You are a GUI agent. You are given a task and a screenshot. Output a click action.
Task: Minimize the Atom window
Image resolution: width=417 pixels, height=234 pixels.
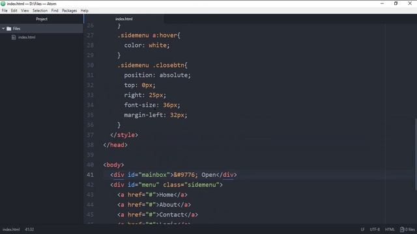click(x=382, y=3)
